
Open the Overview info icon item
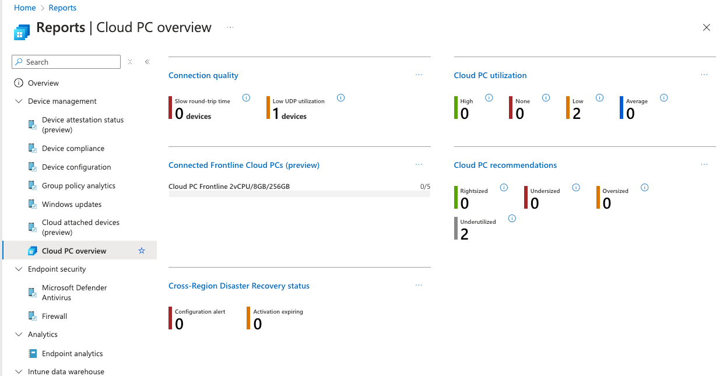pos(19,83)
